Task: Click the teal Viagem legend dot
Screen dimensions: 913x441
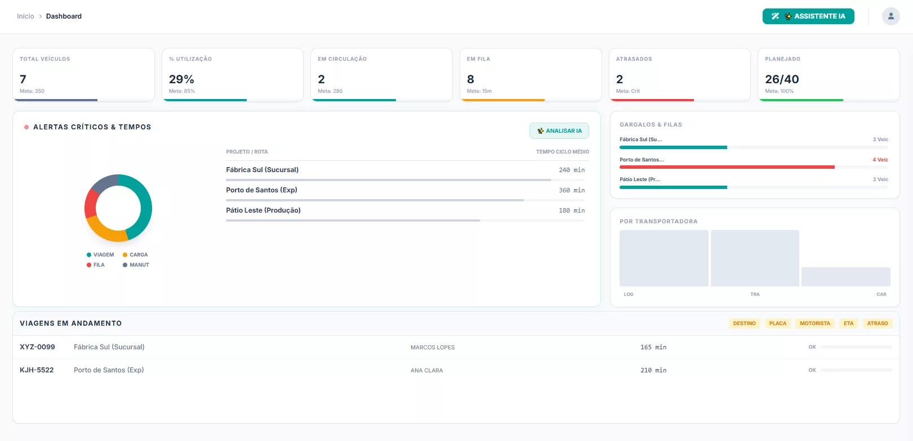Action: coord(89,255)
